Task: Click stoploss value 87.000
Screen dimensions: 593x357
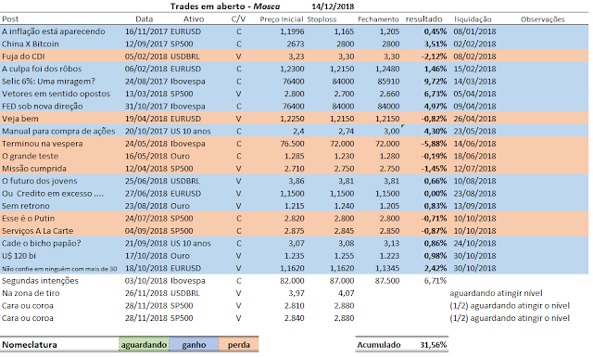Action: (342, 281)
